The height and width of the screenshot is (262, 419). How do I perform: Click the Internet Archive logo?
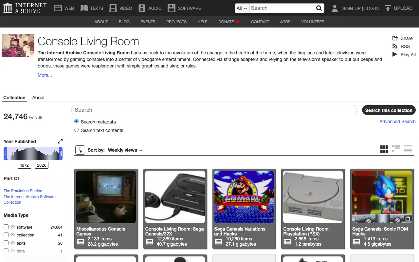pyautogui.click(x=25, y=8)
